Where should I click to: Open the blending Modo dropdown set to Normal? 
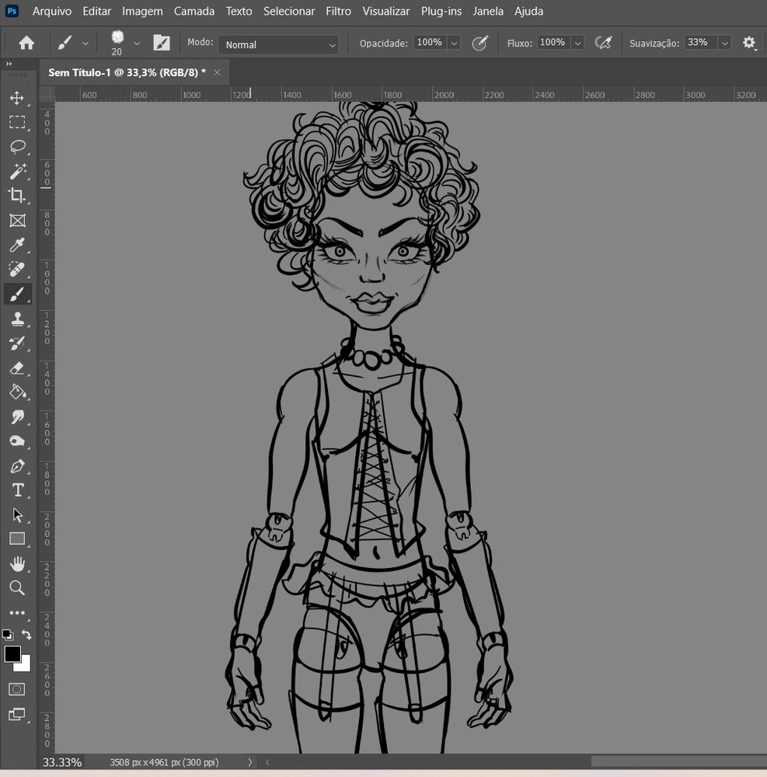278,44
